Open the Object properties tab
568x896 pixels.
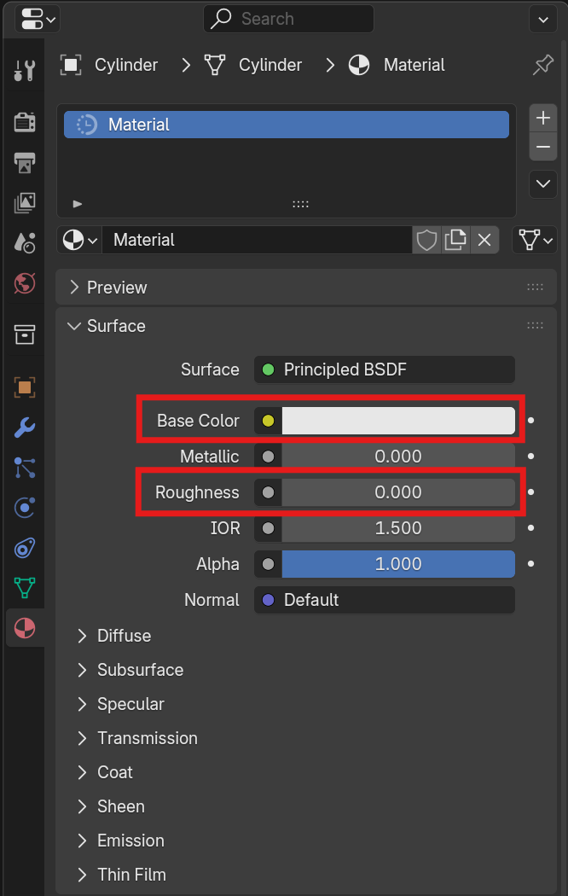pyautogui.click(x=25, y=387)
